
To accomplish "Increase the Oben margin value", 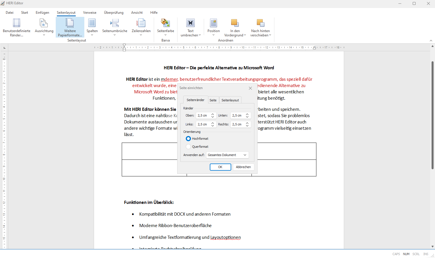I will (x=213, y=114).
